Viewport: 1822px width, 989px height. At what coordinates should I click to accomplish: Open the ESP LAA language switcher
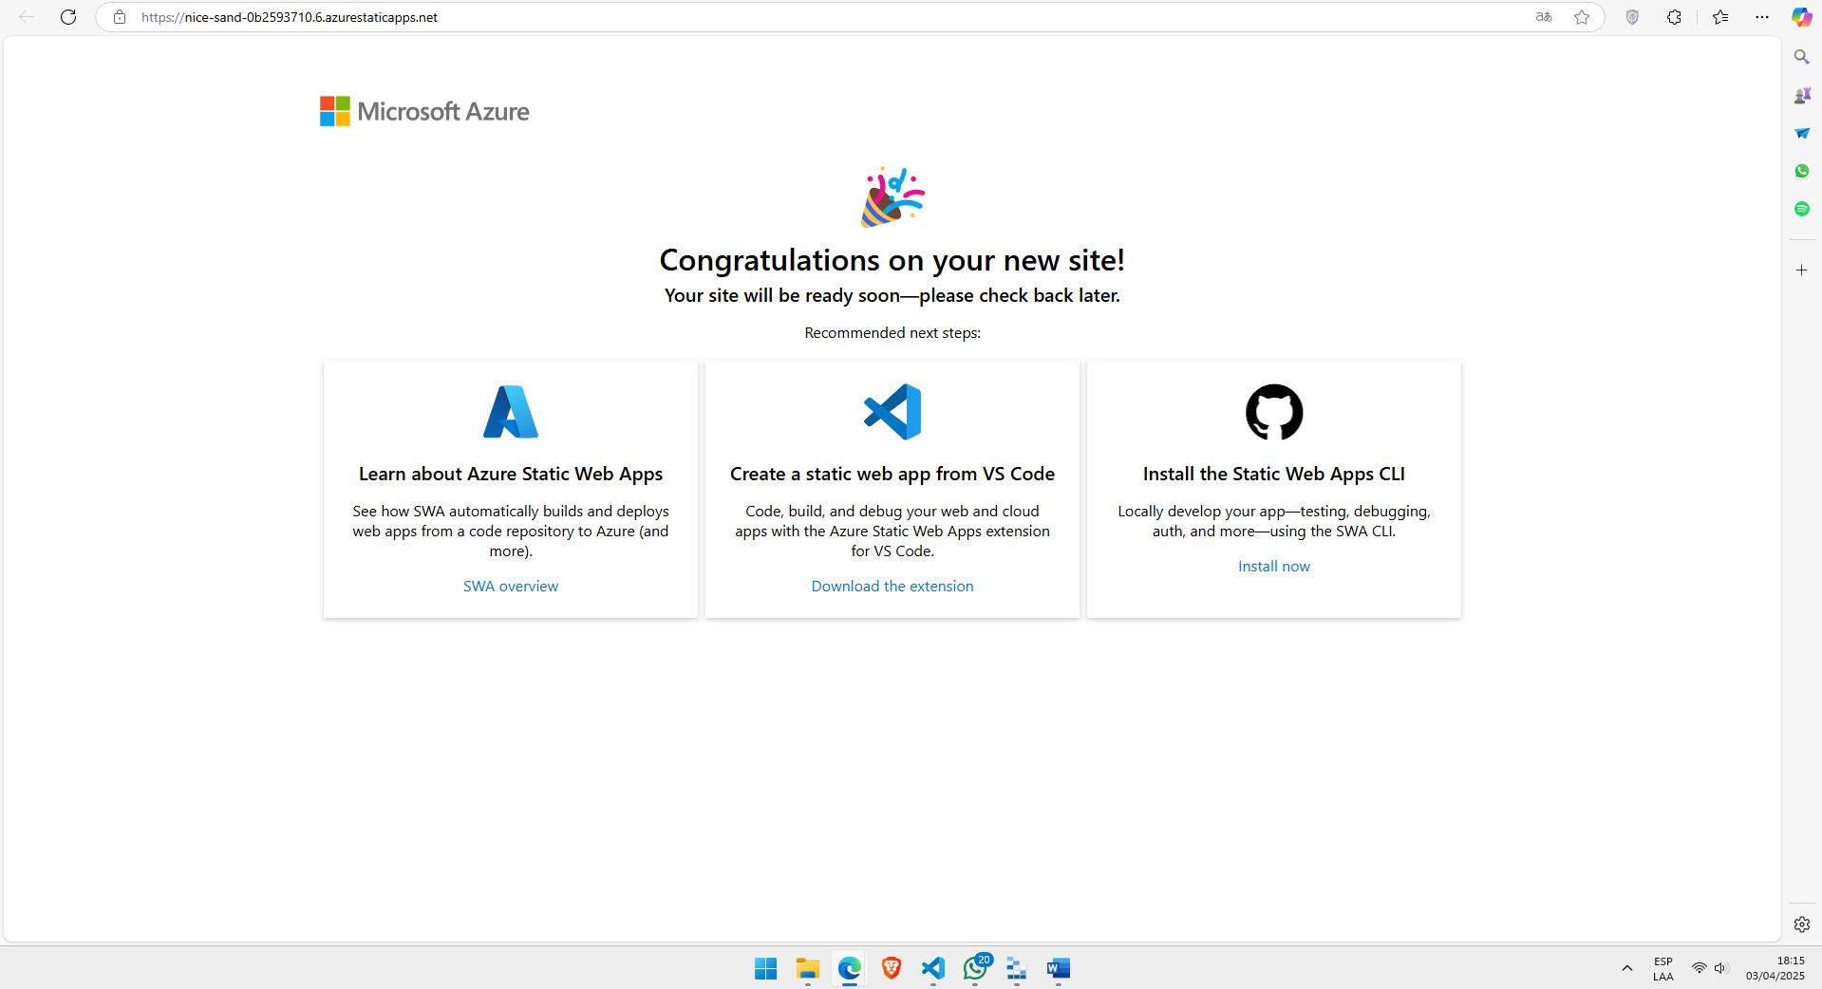(x=1662, y=968)
